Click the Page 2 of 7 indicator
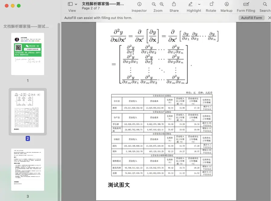The height and width of the screenshot is (201, 271). coord(91,8)
